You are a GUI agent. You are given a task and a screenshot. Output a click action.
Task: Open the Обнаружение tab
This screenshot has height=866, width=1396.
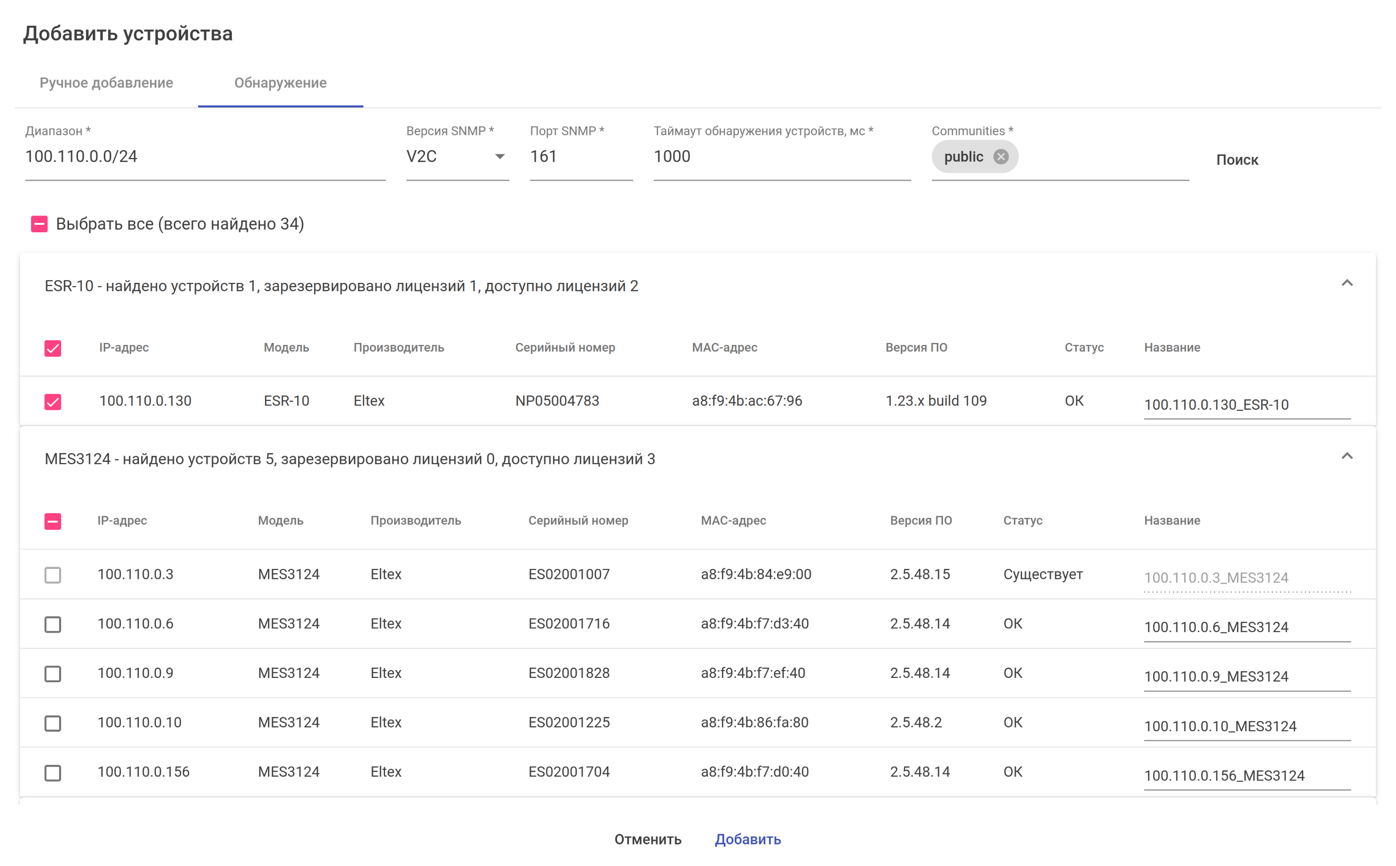tap(280, 83)
